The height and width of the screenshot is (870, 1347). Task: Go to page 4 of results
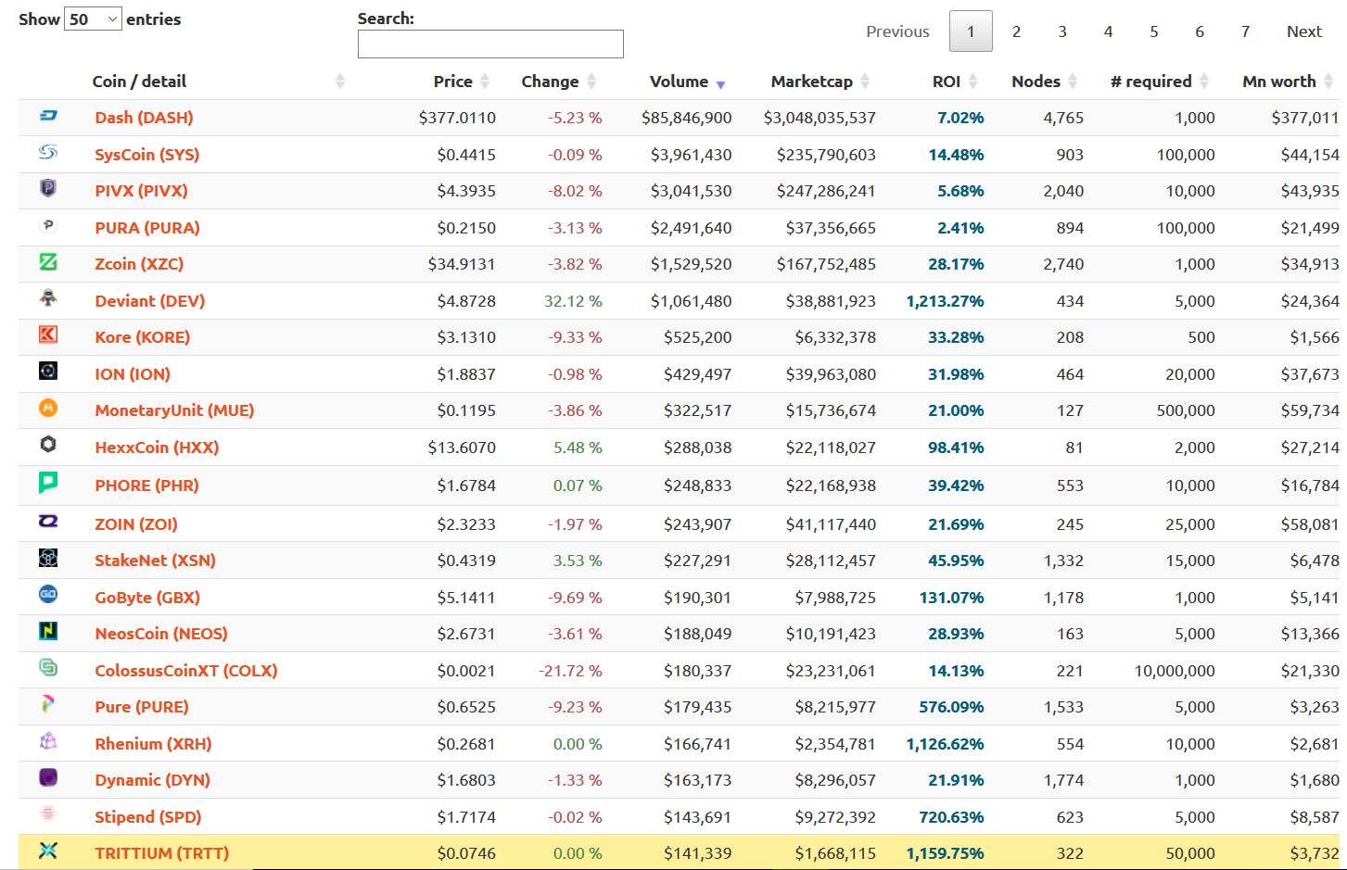coord(1108,32)
